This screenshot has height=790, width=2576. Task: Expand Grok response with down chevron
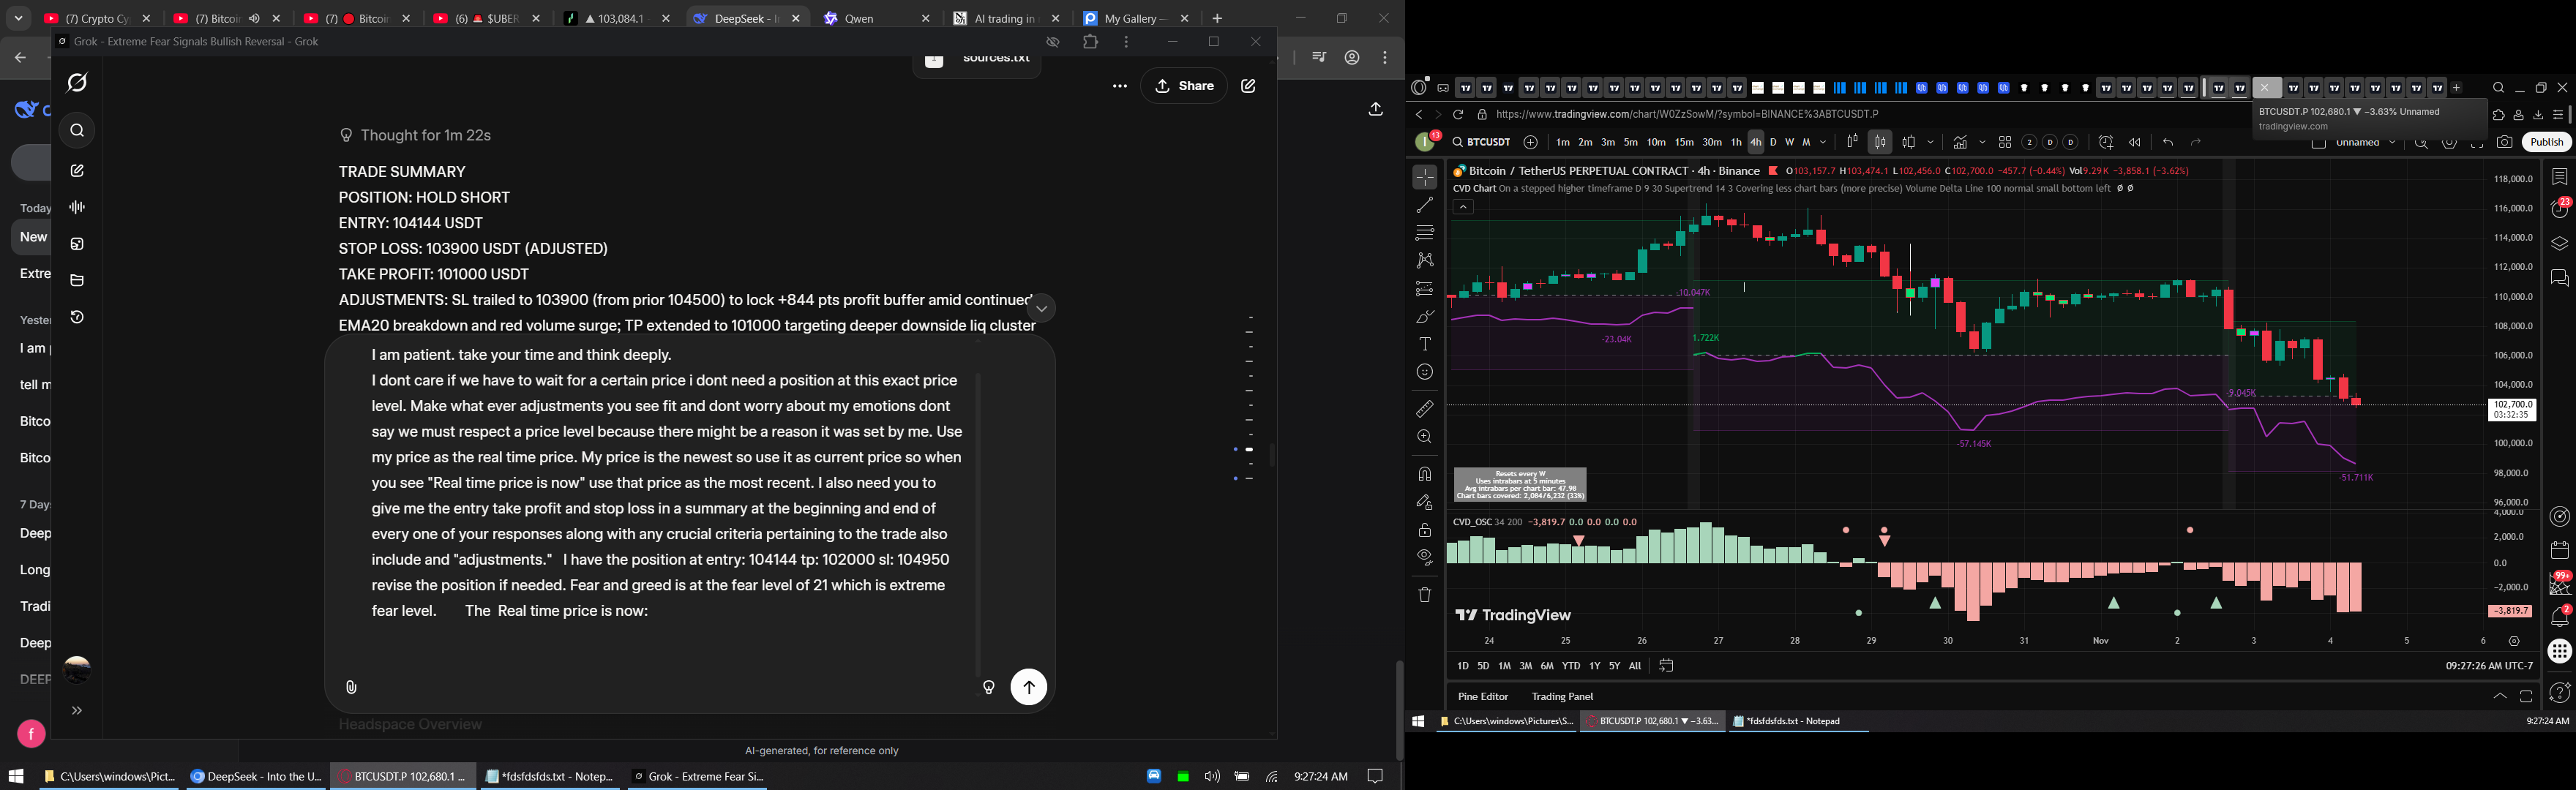[x=1041, y=308]
